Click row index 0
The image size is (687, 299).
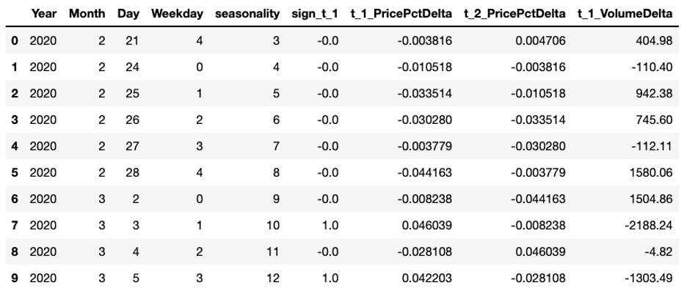click(15, 40)
